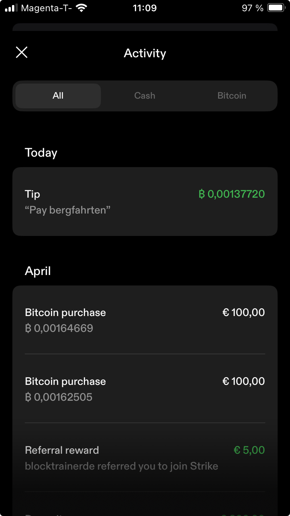This screenshot has height=516, width=290.
Task: Tap the "Pay bergfahrten" tip note
Action: (68, 210)
